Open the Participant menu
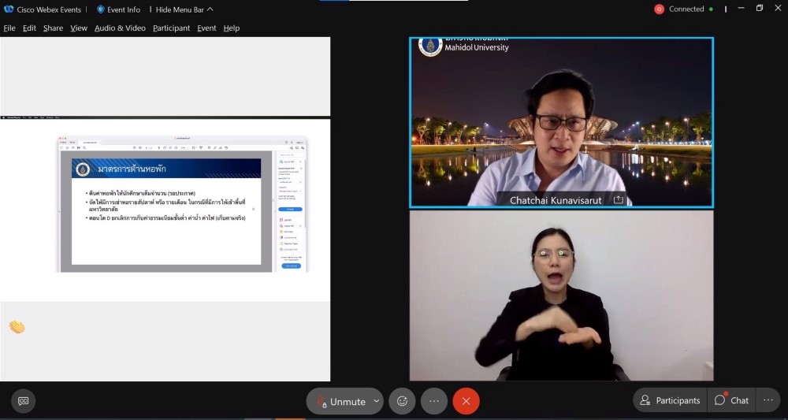The height and width of the screenshot is (420, 788). (171, 28)
